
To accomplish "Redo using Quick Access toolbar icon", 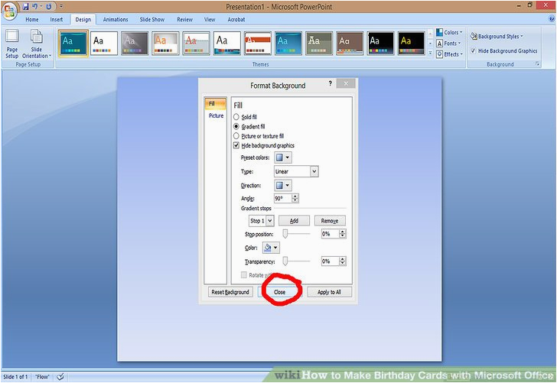I will pyautogui.click(x=49, y=6).
